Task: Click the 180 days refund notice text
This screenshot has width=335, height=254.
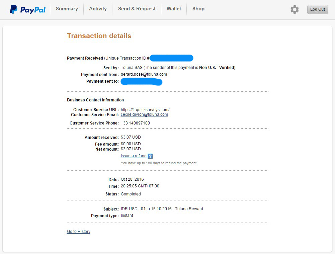Action: (x=159, y=163)
